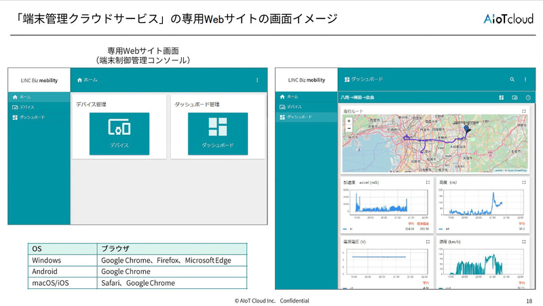
Task: Click the ダッシュボード管理 card heading
Action: coord(197,104)
